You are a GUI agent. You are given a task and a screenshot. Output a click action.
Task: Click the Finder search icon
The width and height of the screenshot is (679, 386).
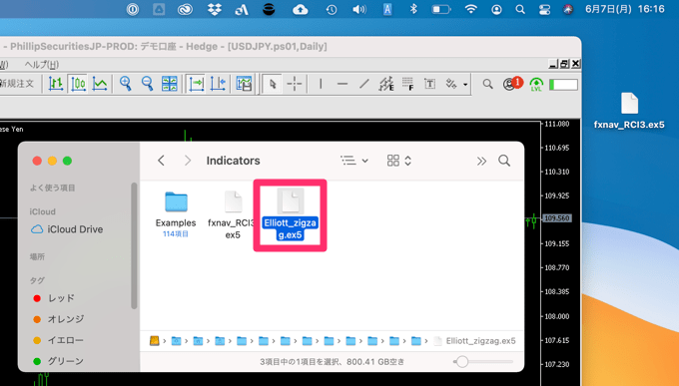click(504, 161)
